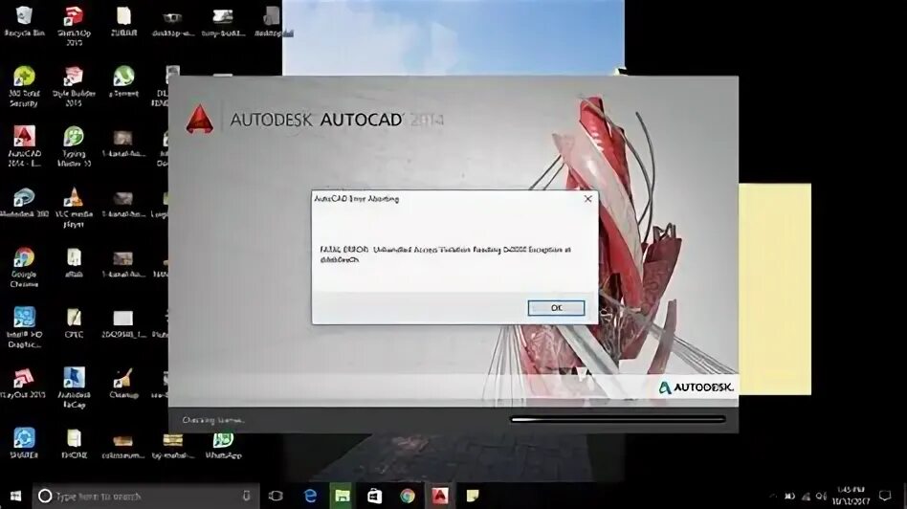
Task: Open Google Chrome from the taskbar
Action: pos(408,496)
